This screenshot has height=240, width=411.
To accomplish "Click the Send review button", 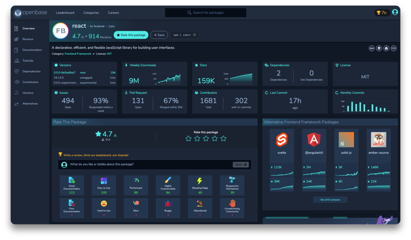I will [241, 165].
